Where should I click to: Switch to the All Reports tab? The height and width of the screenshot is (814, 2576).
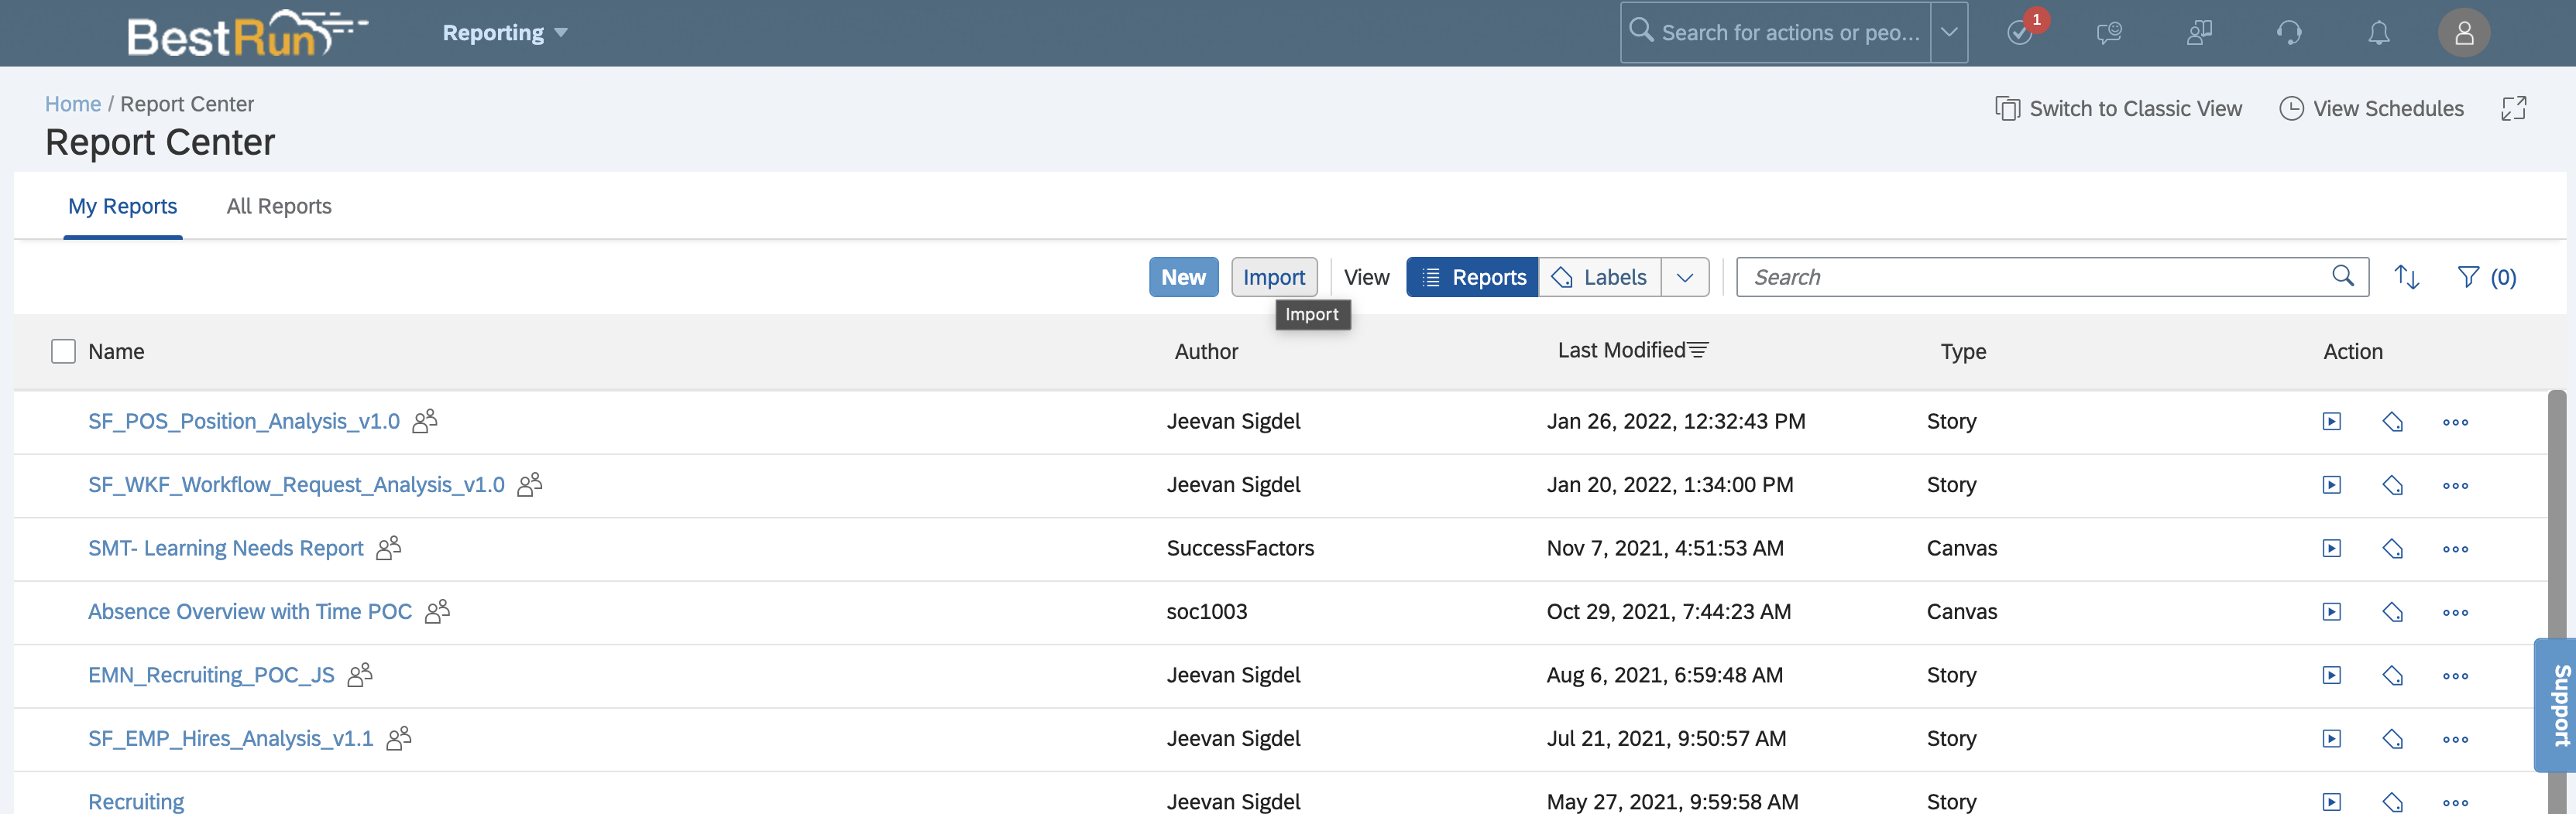(x=279, y=206)
